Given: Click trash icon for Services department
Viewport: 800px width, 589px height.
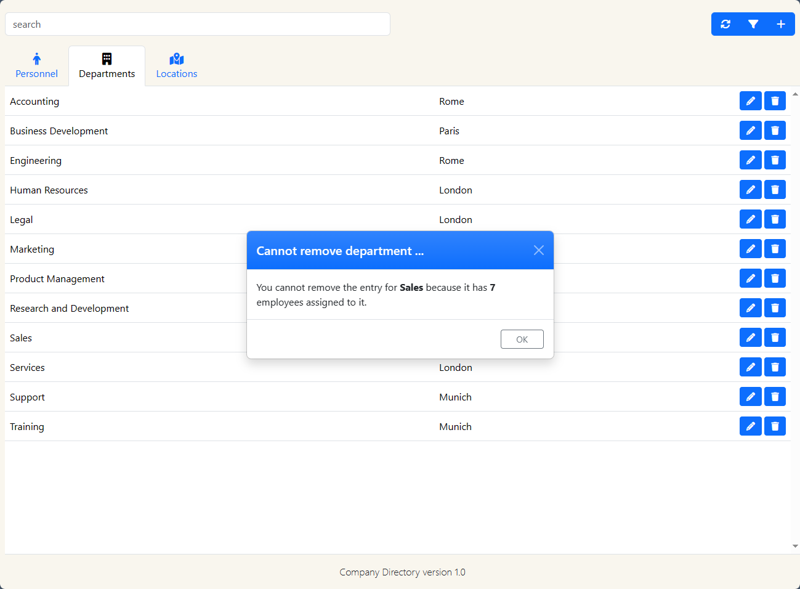Looking at the screenshot, I should 775,367.
